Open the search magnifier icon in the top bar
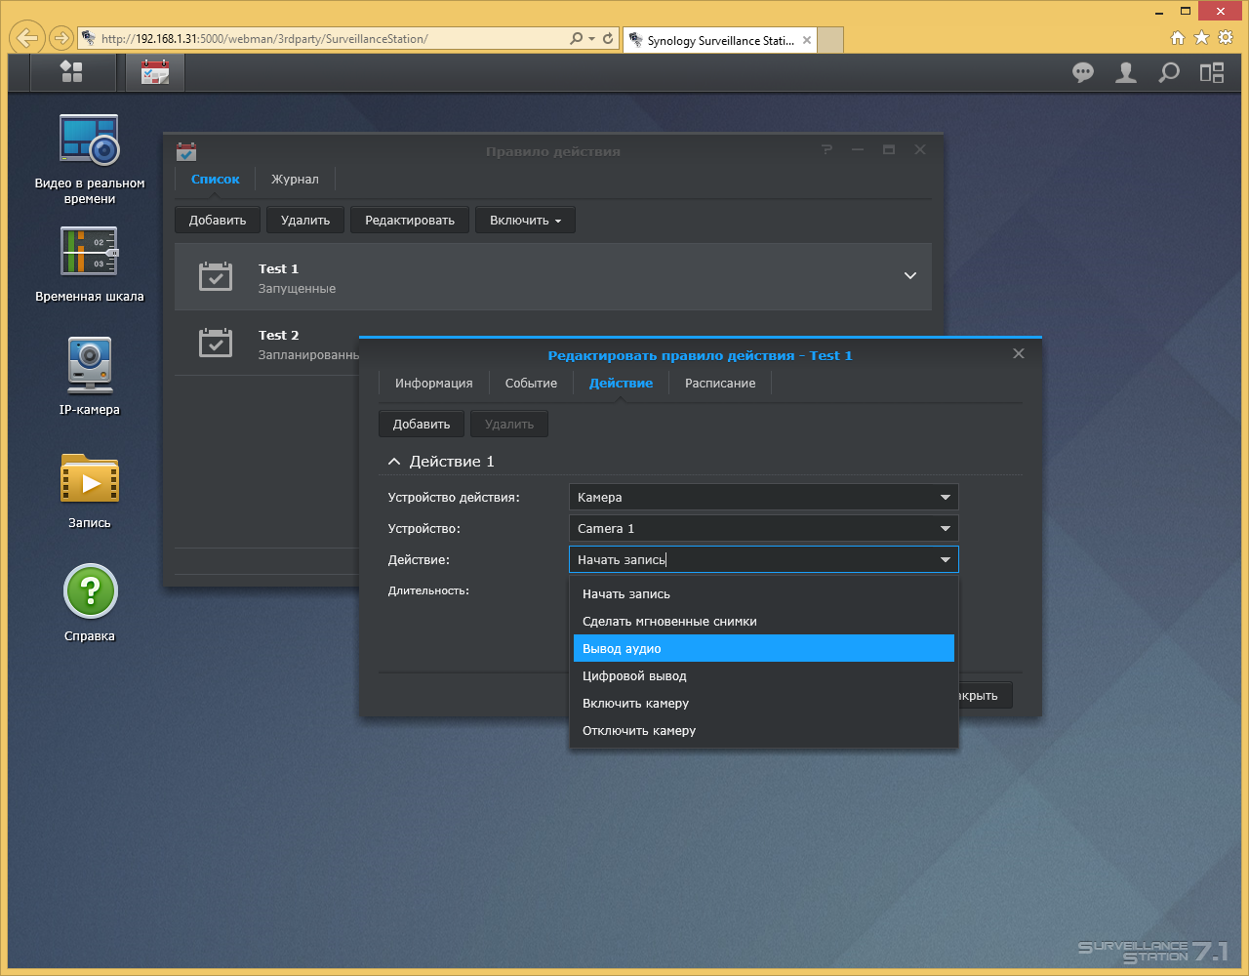This screenshot has height=976, width=1249. 1168,72
